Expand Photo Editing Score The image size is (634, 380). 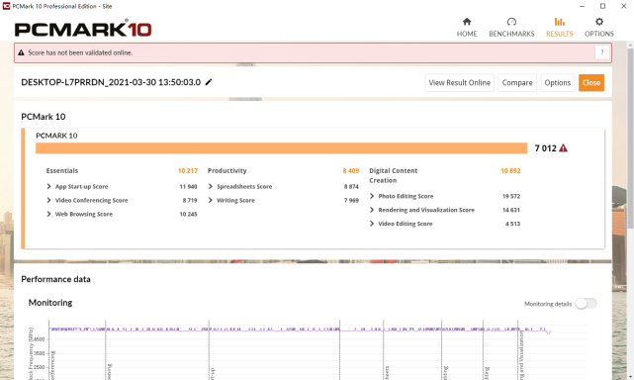(372, 196)
